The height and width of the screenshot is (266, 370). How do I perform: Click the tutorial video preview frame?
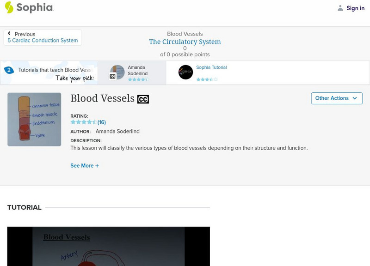[x=106, y=246]
